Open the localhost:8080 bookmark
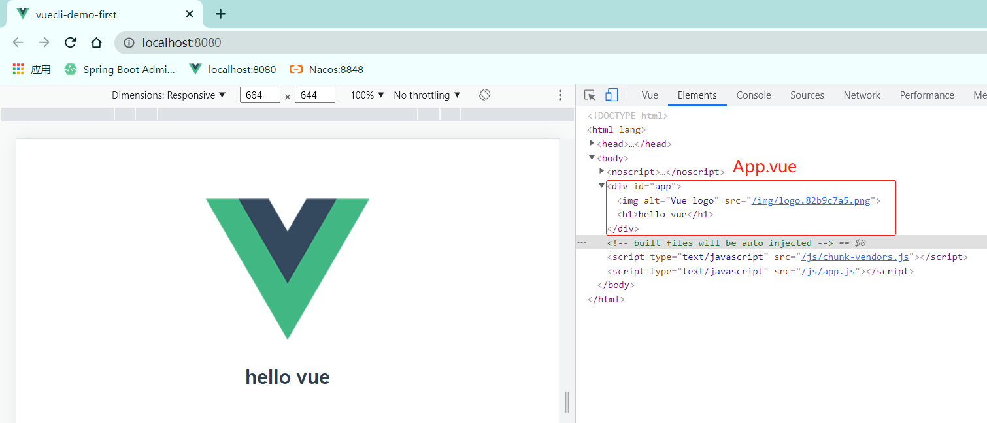This screenshot has width=987, height=423. (232, 69)
